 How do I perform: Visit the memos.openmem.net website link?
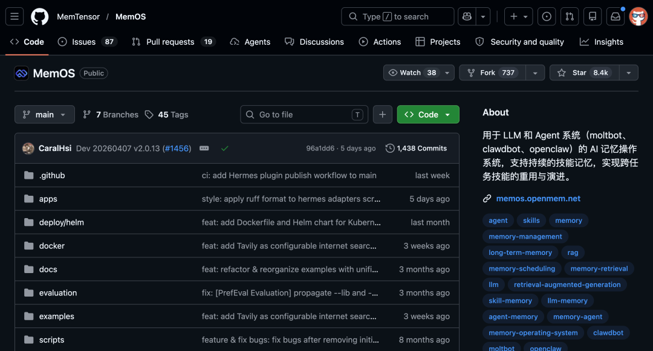click(x=538, y=198)
